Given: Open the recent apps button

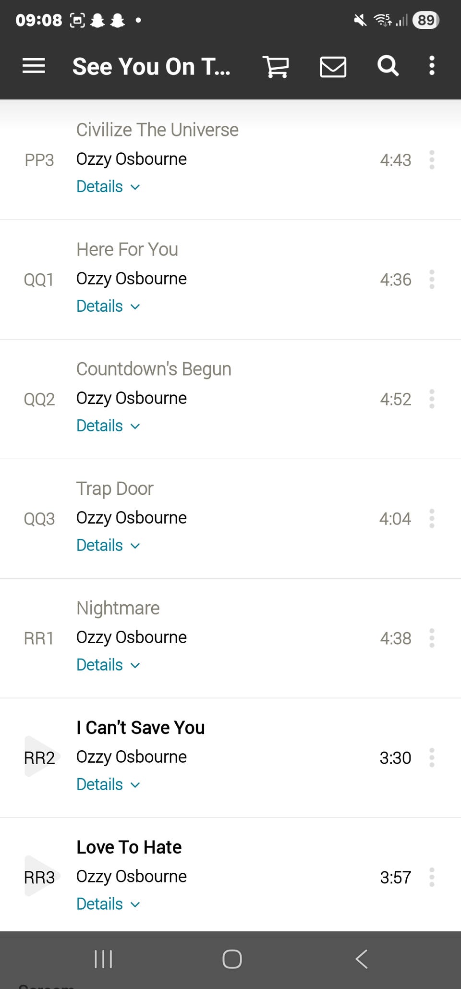Looking at the screenshot, I should point(103,959).
